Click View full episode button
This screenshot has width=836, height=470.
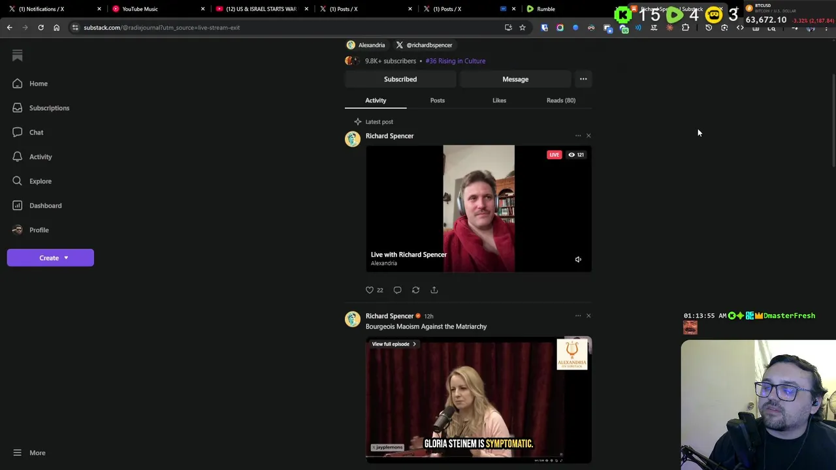pos(394,344)
